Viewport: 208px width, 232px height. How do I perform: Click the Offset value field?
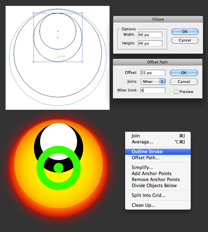point(153,73)
